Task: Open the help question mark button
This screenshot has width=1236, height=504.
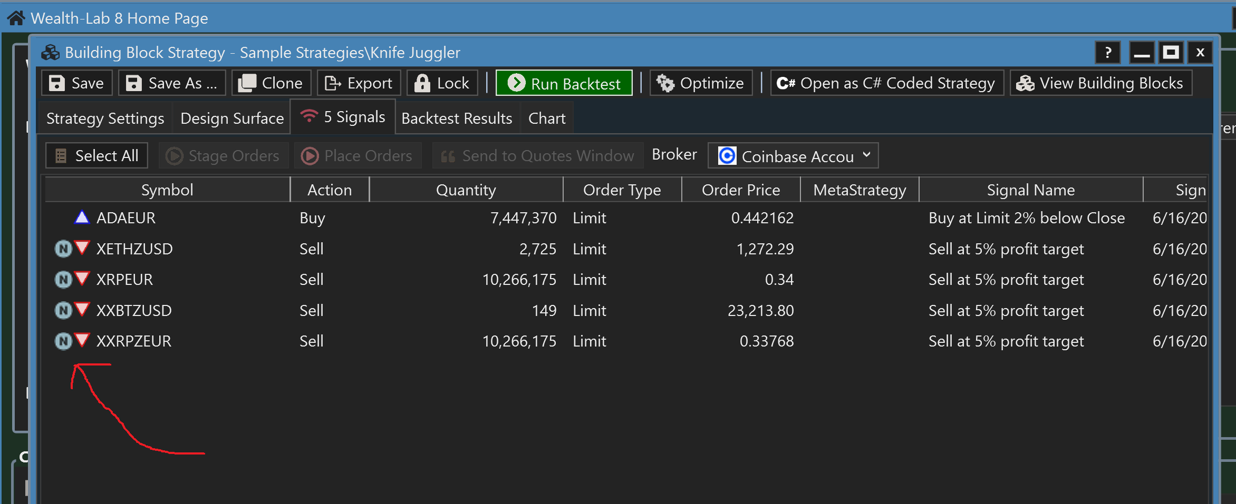Action: [1108, 53]
